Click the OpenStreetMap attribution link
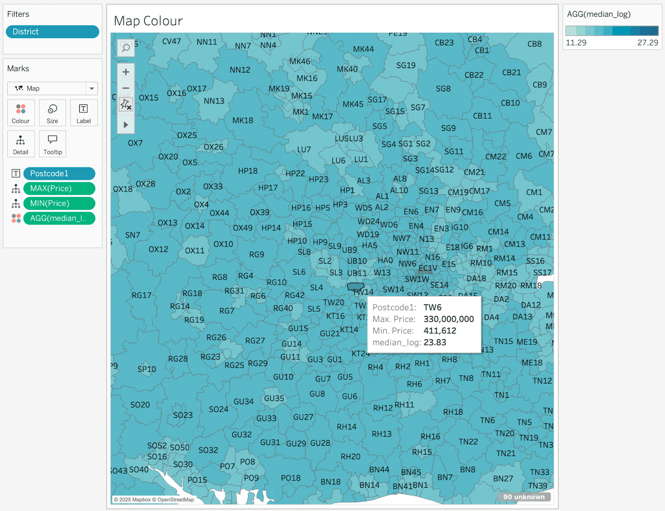Image resolution: width=665 pixels, height=511 pixels. click(175, 500)
